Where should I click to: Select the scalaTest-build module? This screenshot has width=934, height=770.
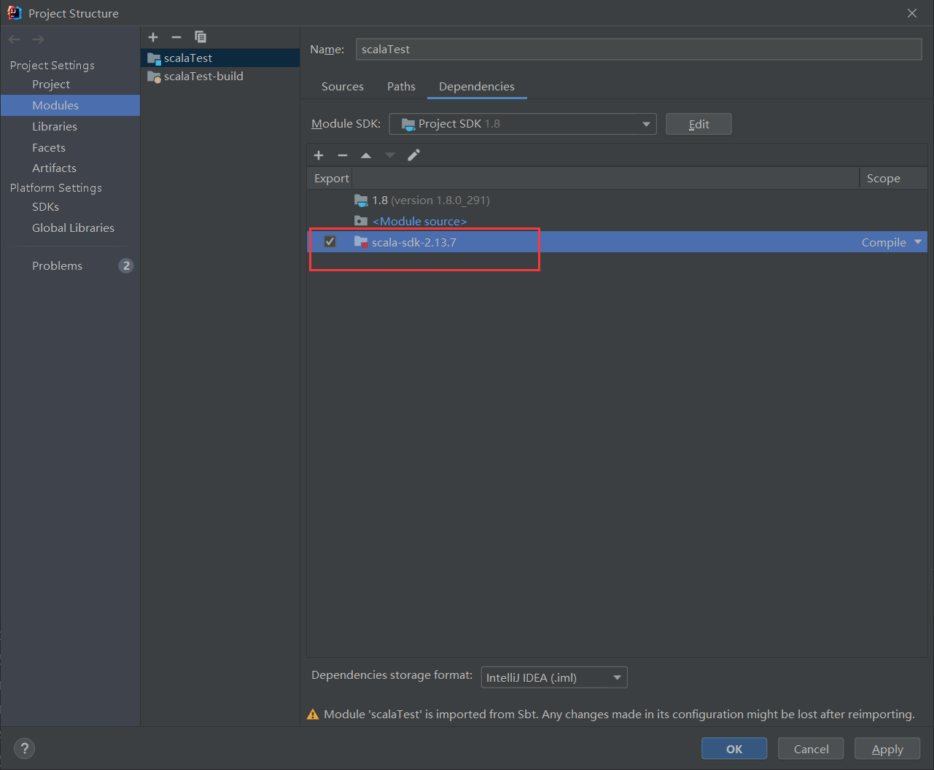220,77
